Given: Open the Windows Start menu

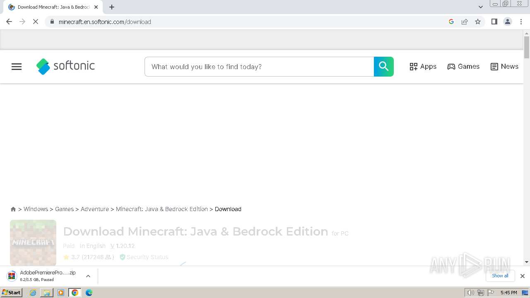Looking at the screenshot, I should coord(12,292).
